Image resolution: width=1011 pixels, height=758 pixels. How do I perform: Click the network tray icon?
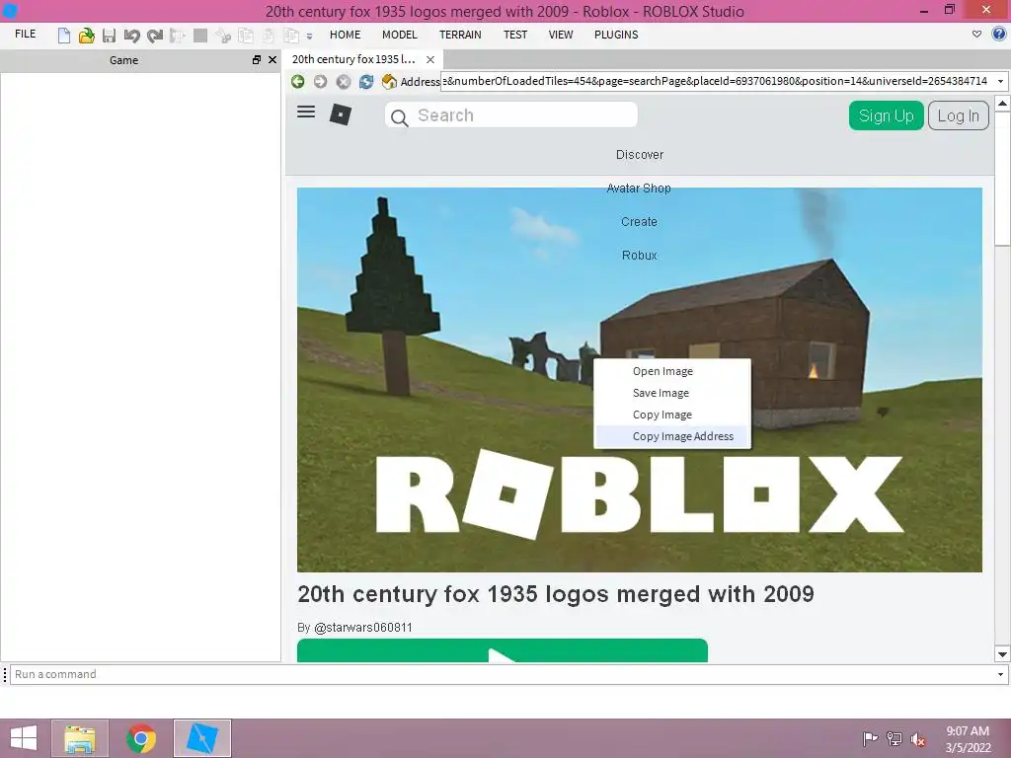pyautogui.click(x=894, y=738)
